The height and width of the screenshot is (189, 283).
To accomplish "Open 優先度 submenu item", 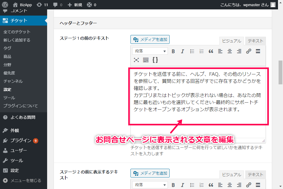I will click(x=9, y=73).
